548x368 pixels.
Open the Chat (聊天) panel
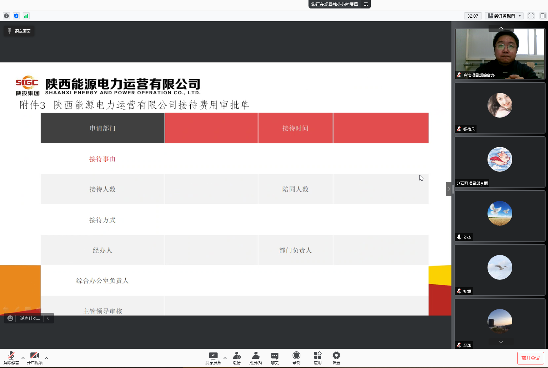[x=275, y=358]
